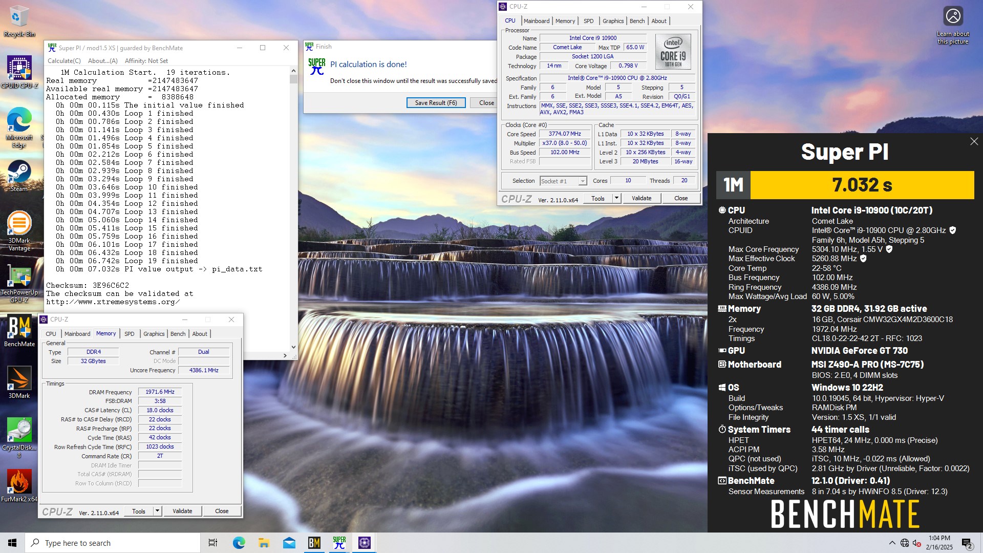This screenshot has width=983, height=553.
Task: Expand Tools dropdown arrow in lower CPU-Z window
Action: point(157,511)
